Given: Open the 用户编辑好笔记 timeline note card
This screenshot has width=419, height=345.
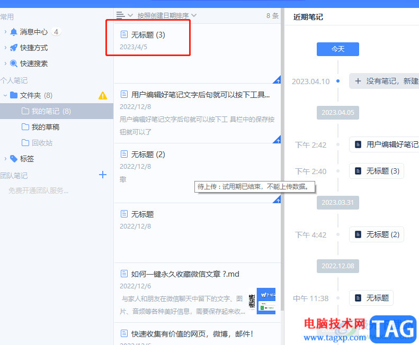Looking at the screenshot, I should (x=384, y=144).
